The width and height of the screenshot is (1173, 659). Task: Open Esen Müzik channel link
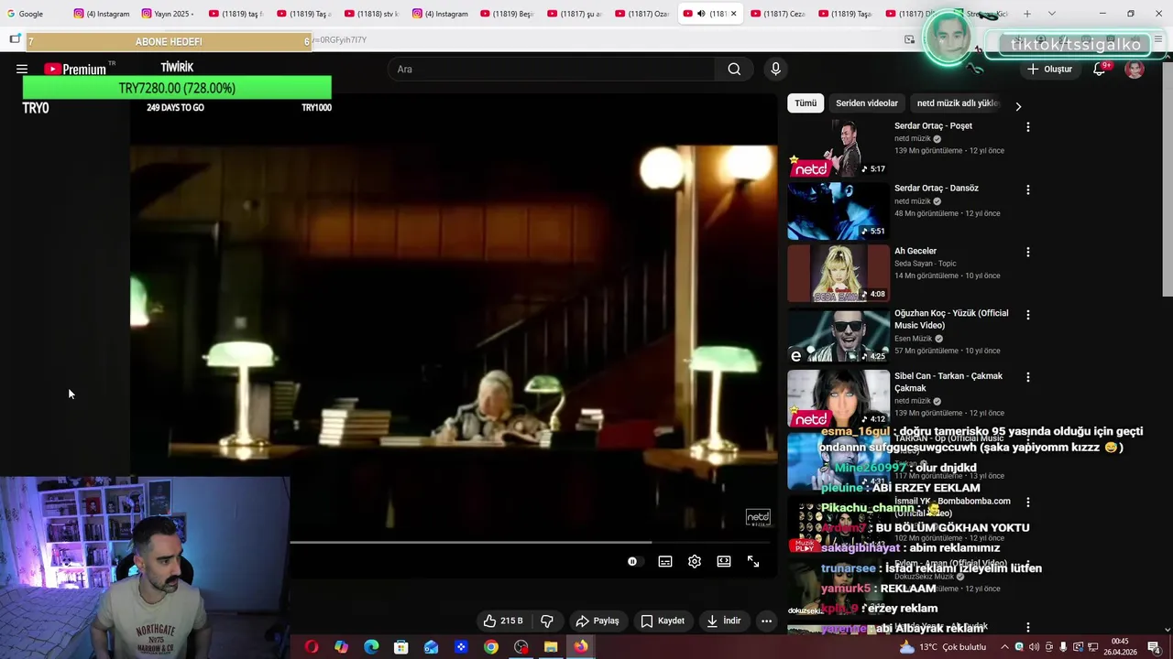914,339
